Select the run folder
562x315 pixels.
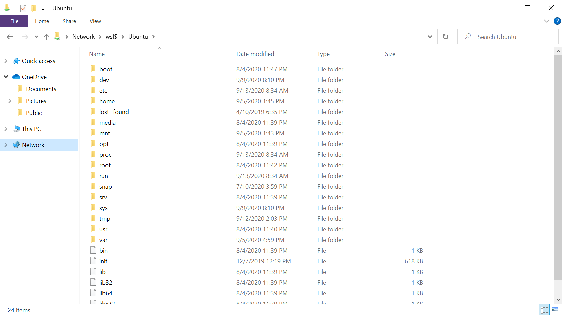click(104, 176)
